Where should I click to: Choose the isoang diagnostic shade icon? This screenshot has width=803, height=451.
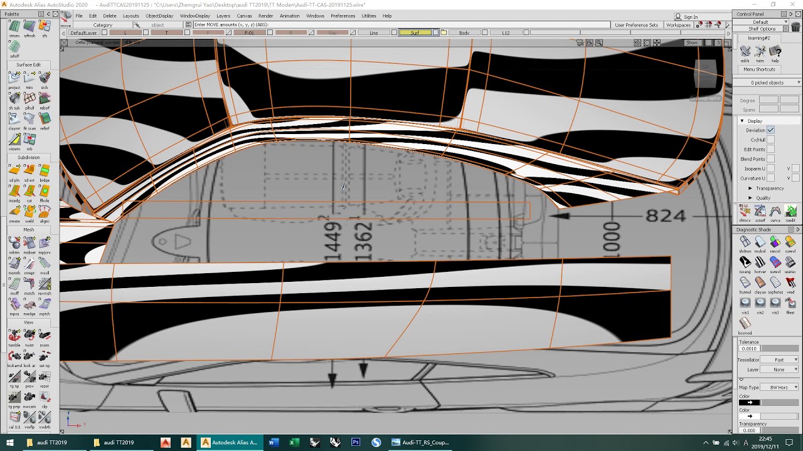[x=745, y=262]
